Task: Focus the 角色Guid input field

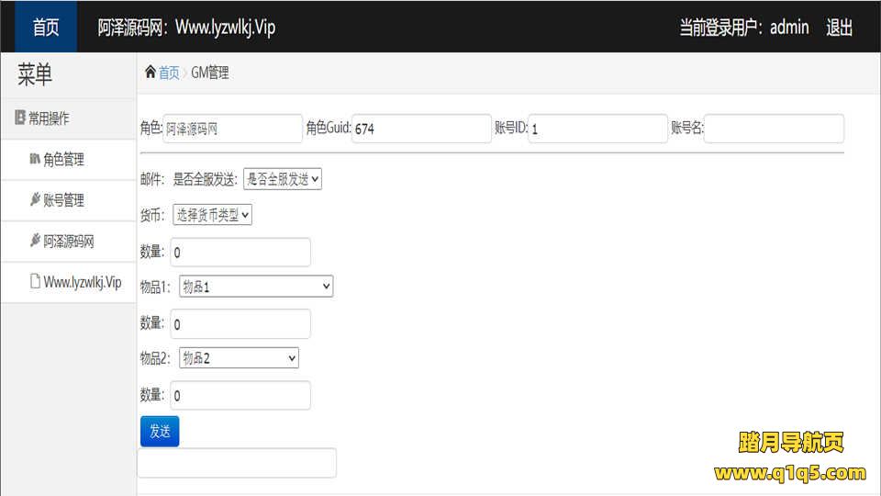Action: click(x=422, y=129)
